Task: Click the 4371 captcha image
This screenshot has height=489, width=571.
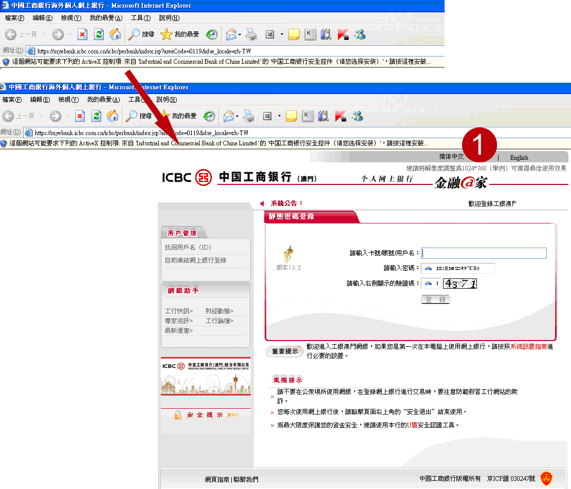Action: tap(460, 284)
